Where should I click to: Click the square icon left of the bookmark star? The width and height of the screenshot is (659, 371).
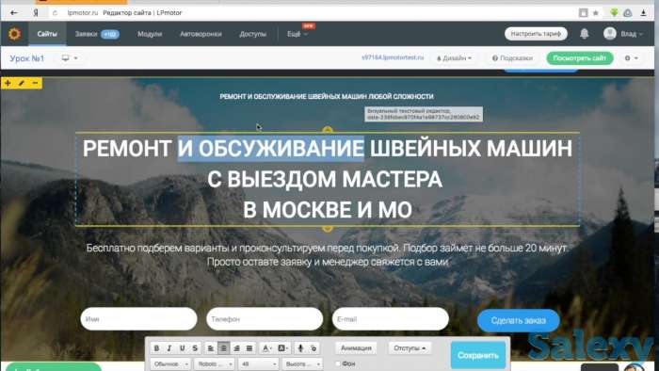click(584, 12)
